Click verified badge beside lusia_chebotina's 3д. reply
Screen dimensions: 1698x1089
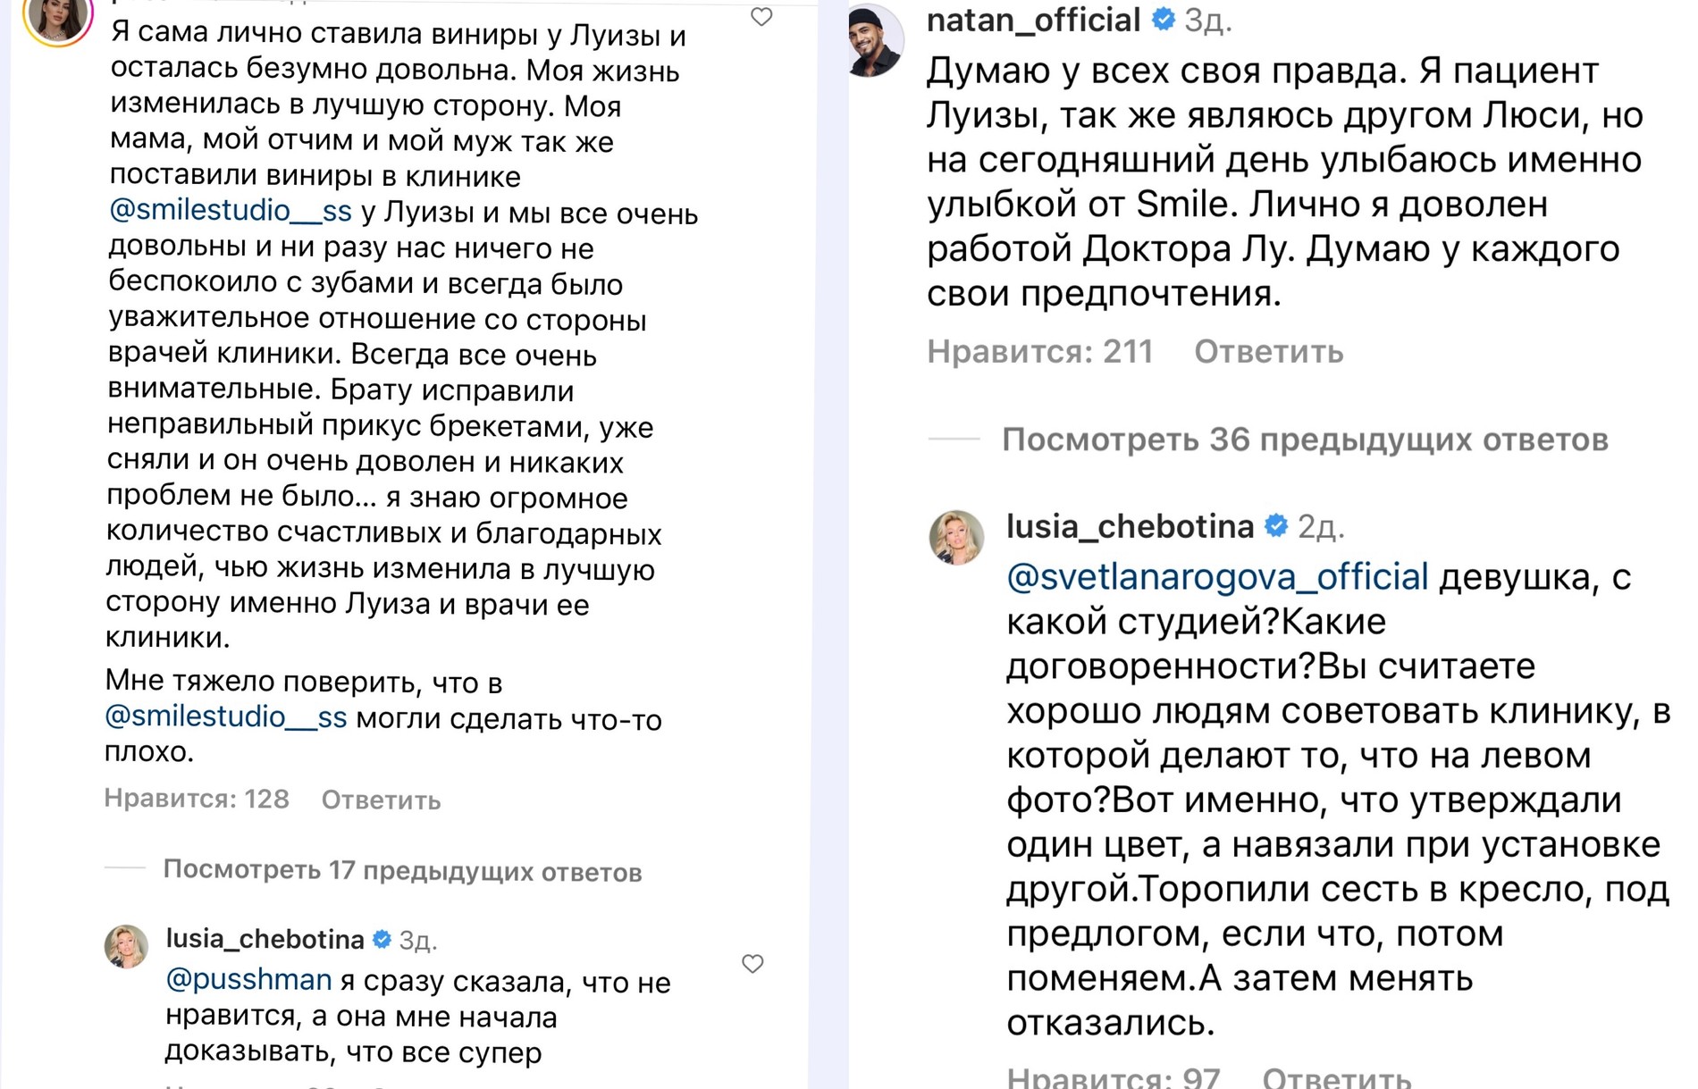pyautogui.click(x=382, y=939)
